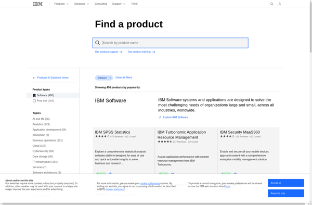Open IBM SPSS Statistics product card title
The height and width of the screenshot is (205, 312).
[112, 132]
